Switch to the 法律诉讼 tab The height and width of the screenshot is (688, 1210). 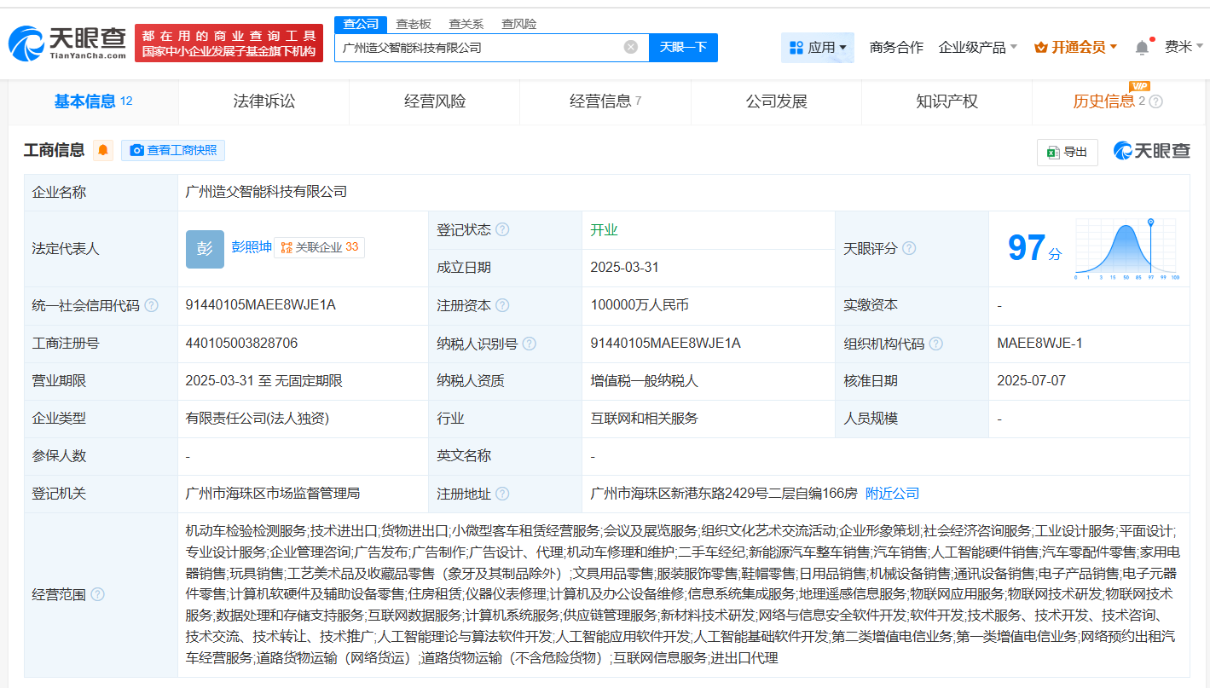pyautogui.click(x=264, y=101)
